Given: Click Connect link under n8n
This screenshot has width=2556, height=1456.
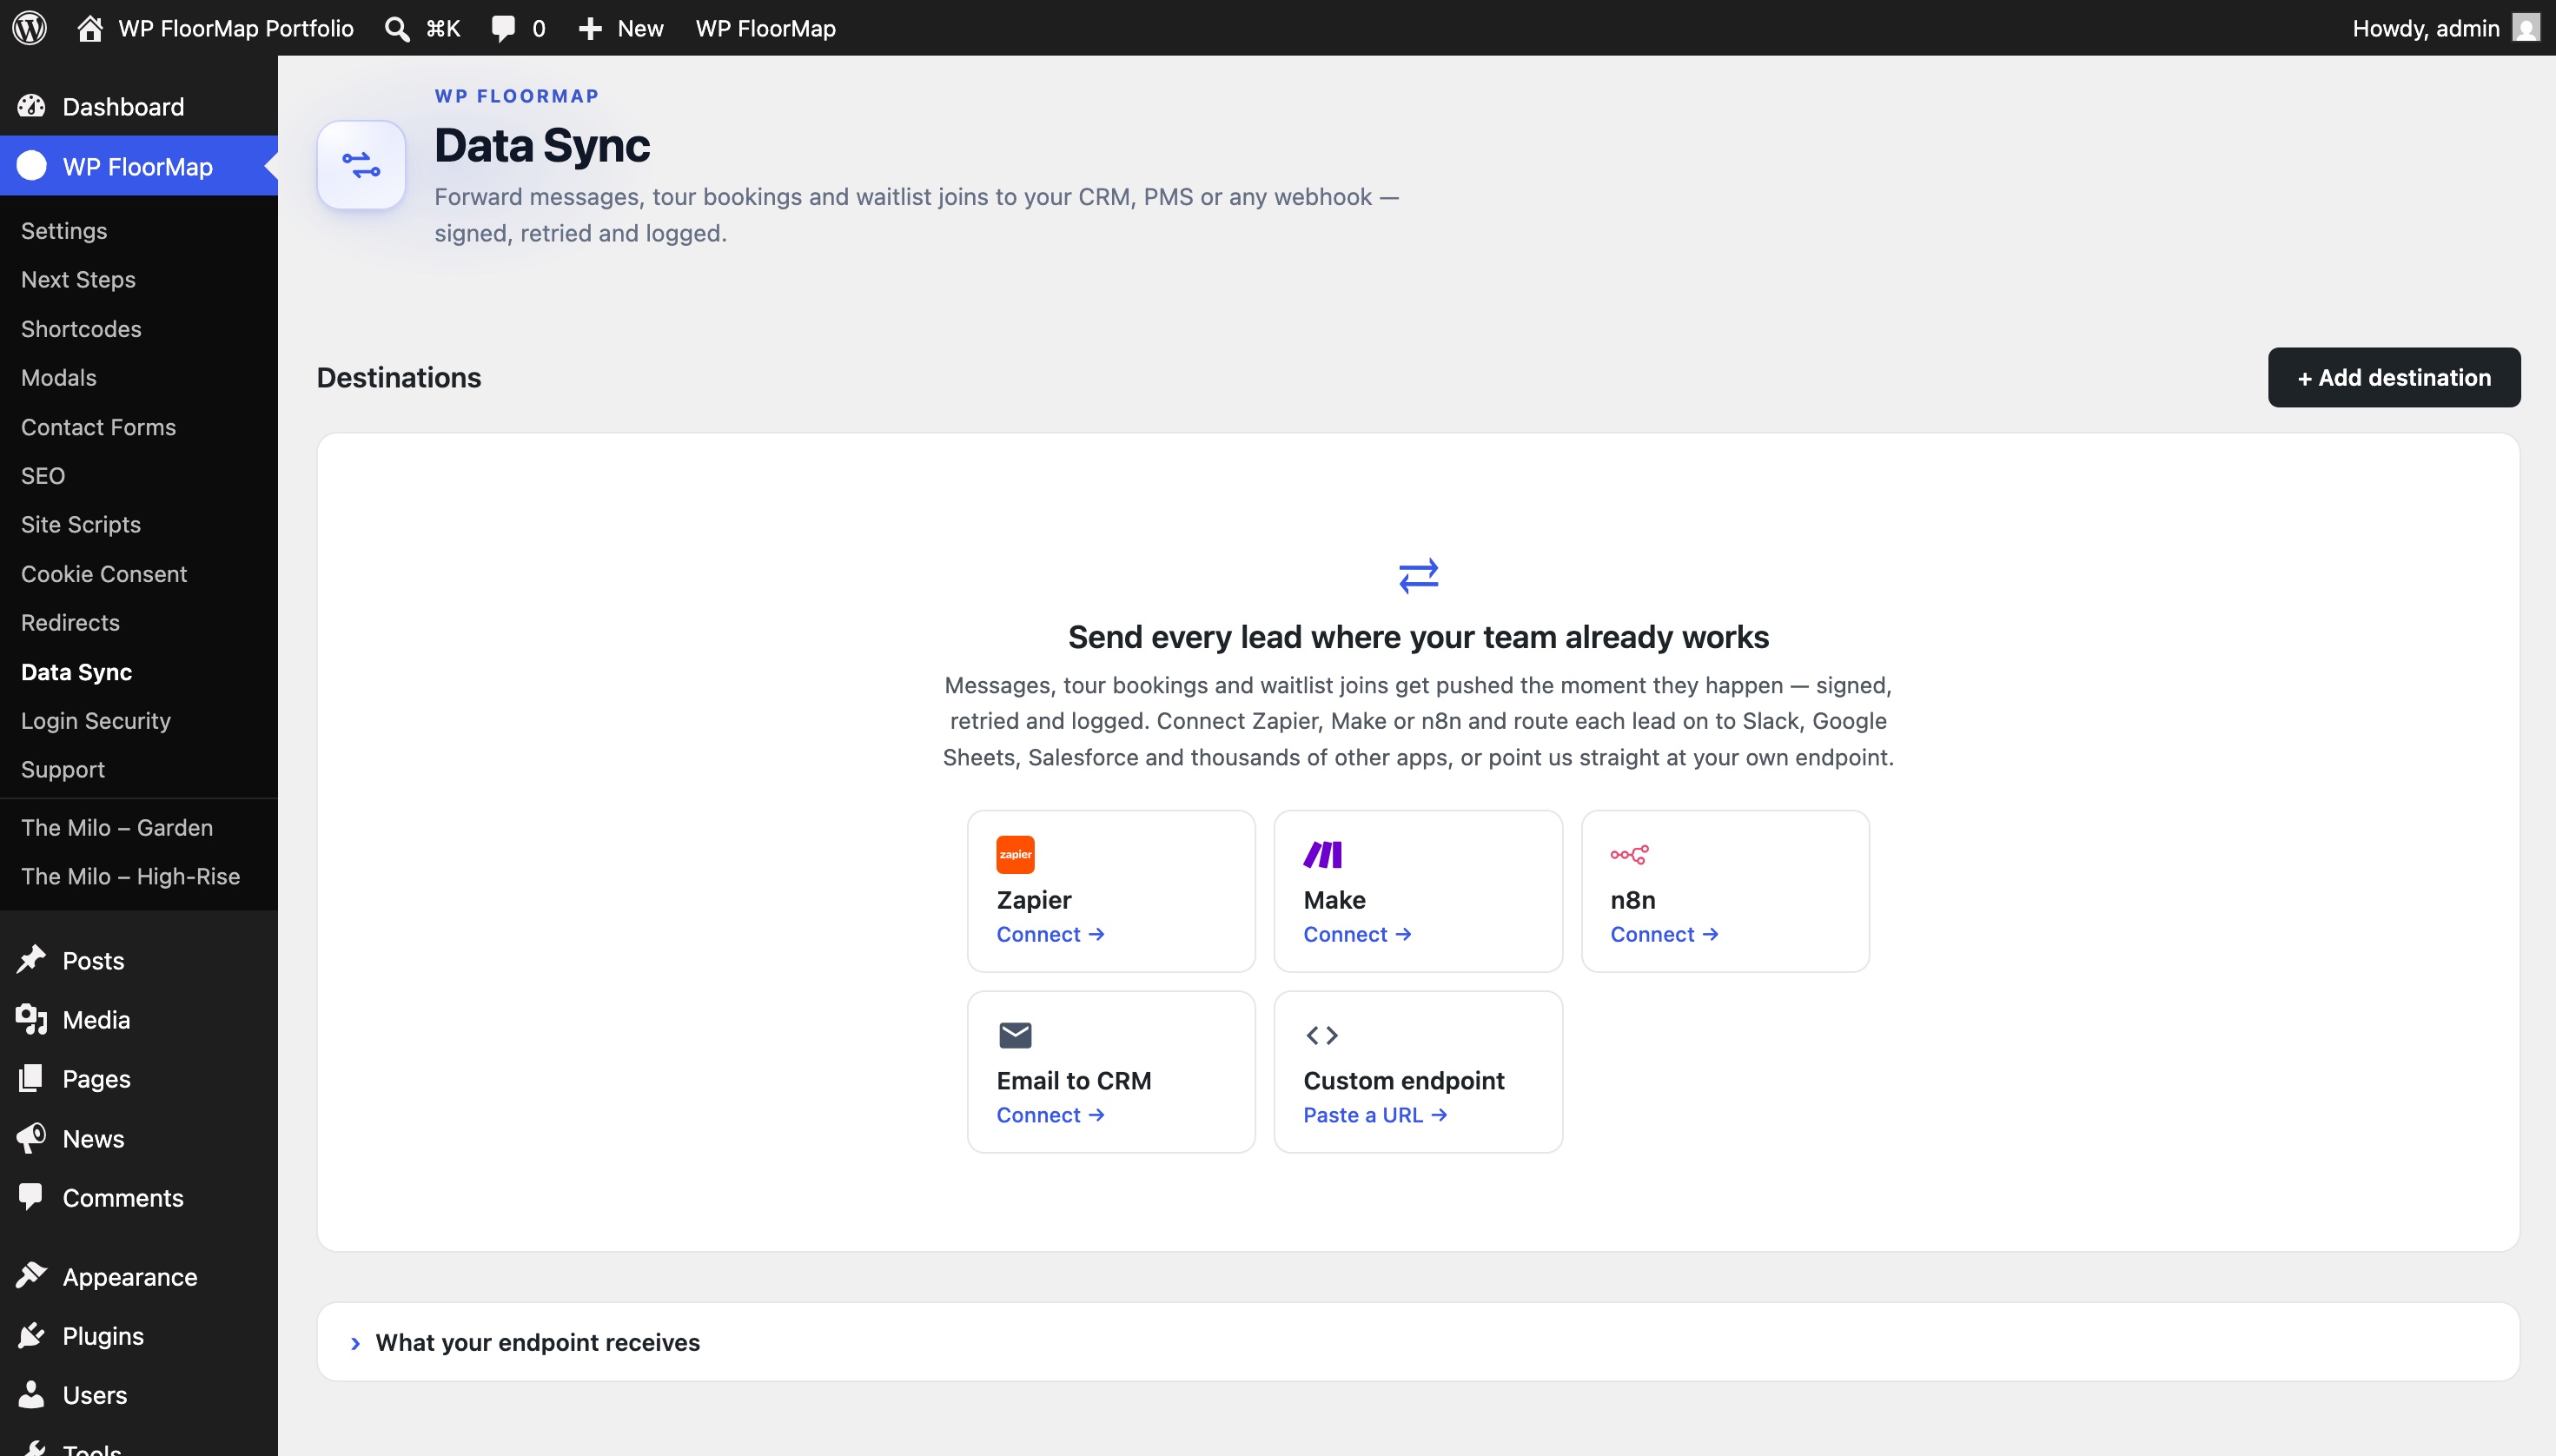Looking at the screenshot, I should (1664, 934).
